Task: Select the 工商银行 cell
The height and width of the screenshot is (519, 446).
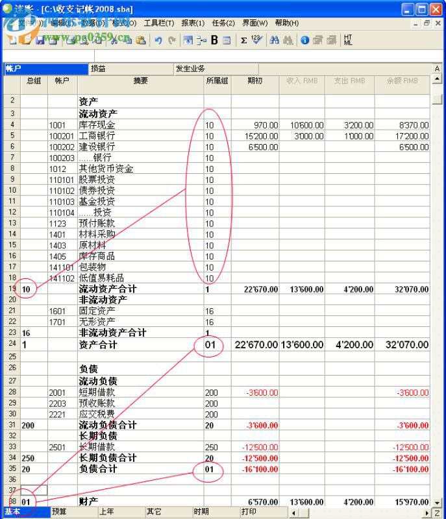Action: tap(141, 136)
